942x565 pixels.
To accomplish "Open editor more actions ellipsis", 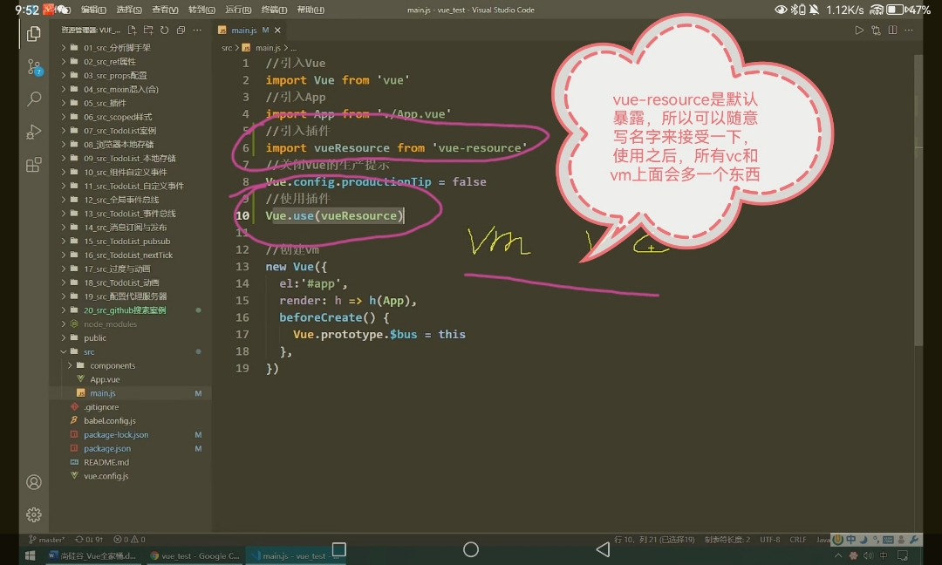I will (x=909, y=30).
